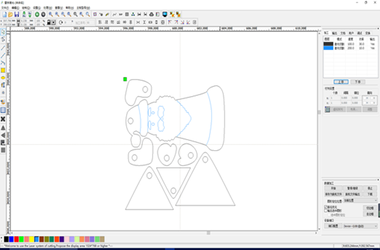Open the graphic position dropdown
Screen dimensions: 380x250
coord(360,201)
